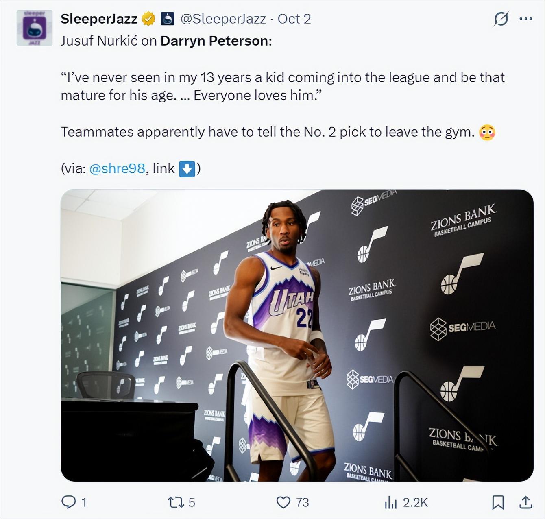Click the 73 likes count
The width and height of the screenshot is (545, 519).
click(302, 503)
